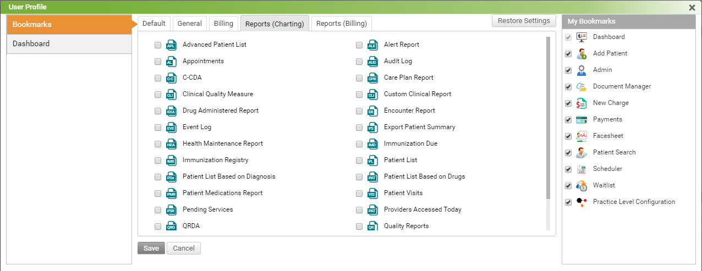
Task: Select Dashboard in the left sidebar
Action: click(x=69, y=44)
